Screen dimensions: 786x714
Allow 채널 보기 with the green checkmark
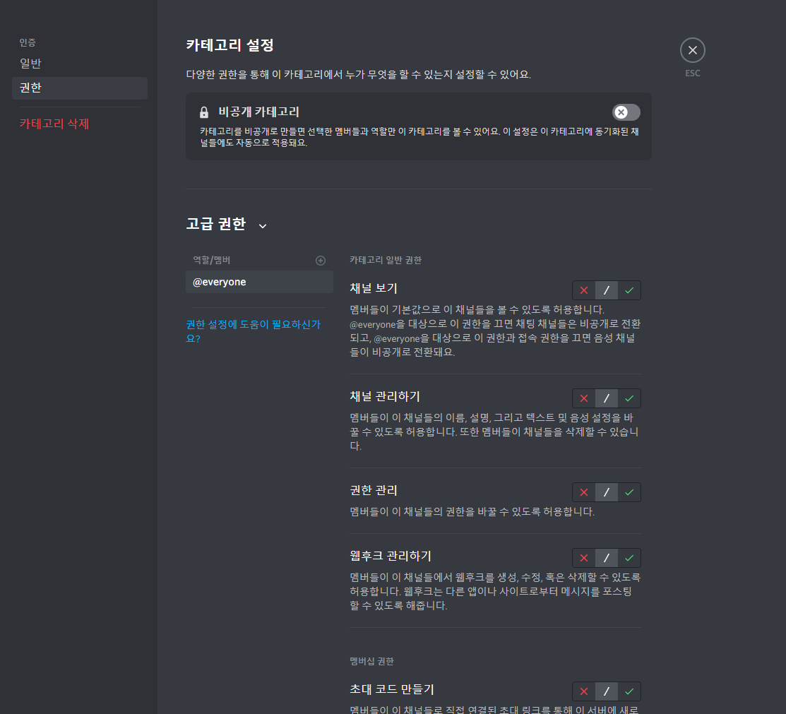click(x=629, y=290)
